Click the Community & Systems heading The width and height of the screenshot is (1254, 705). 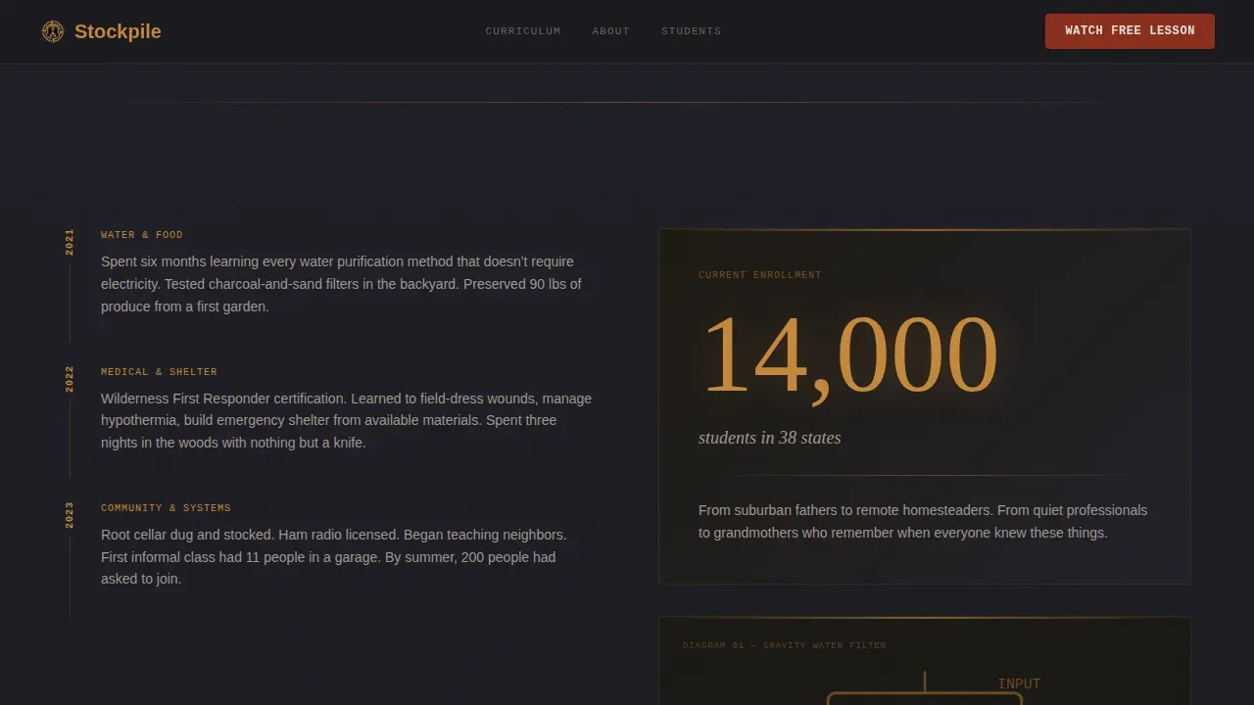[166, 508]
